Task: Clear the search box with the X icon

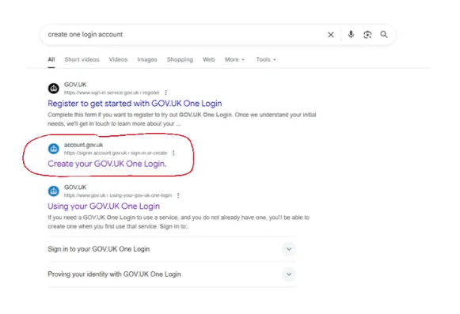Action: tap(331, 35)
